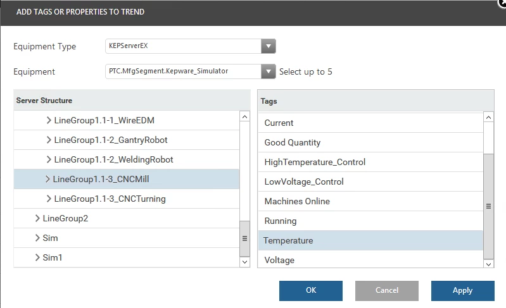This screenshot has width=506, height=308.
Task: Select LineGroup1.1-2_WeldingRobot in server structure
Action: tap(127, 159)
